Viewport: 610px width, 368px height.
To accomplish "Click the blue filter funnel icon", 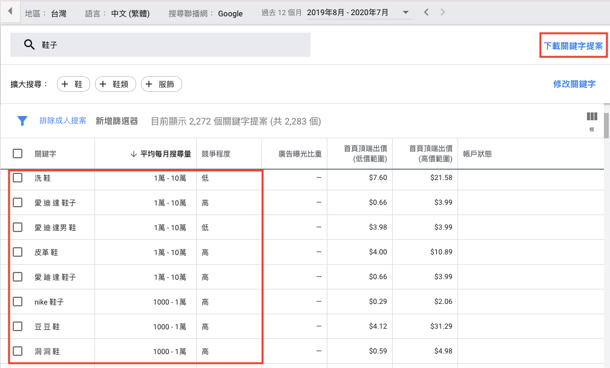I will point(22,121).
